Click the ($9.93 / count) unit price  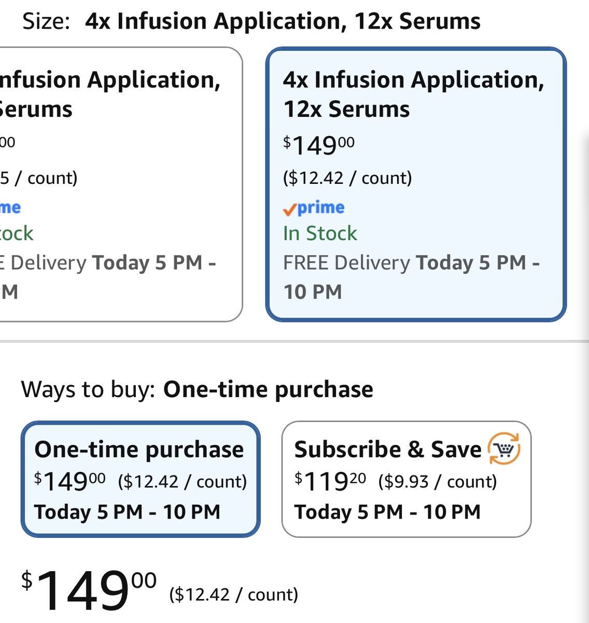(438, 482)
